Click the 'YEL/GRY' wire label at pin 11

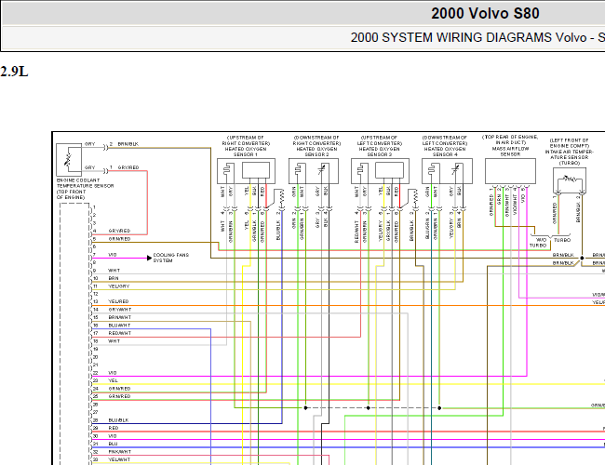[119, 286]
